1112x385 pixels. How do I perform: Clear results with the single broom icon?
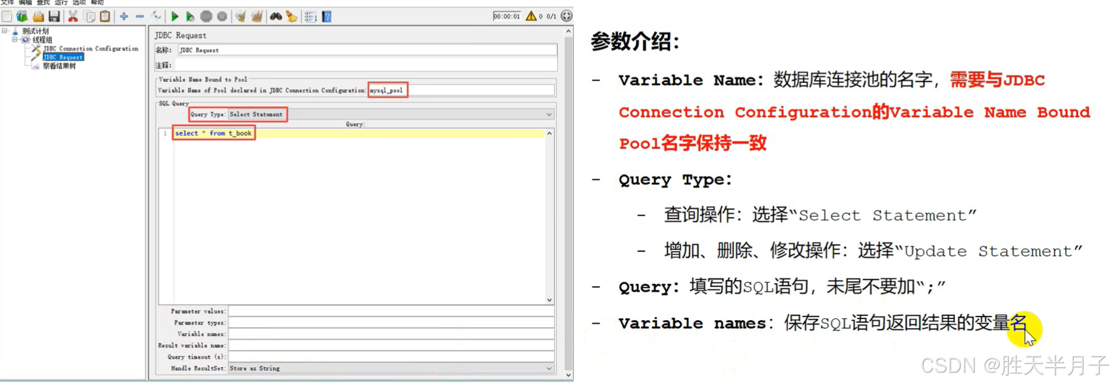pos(241,16)
